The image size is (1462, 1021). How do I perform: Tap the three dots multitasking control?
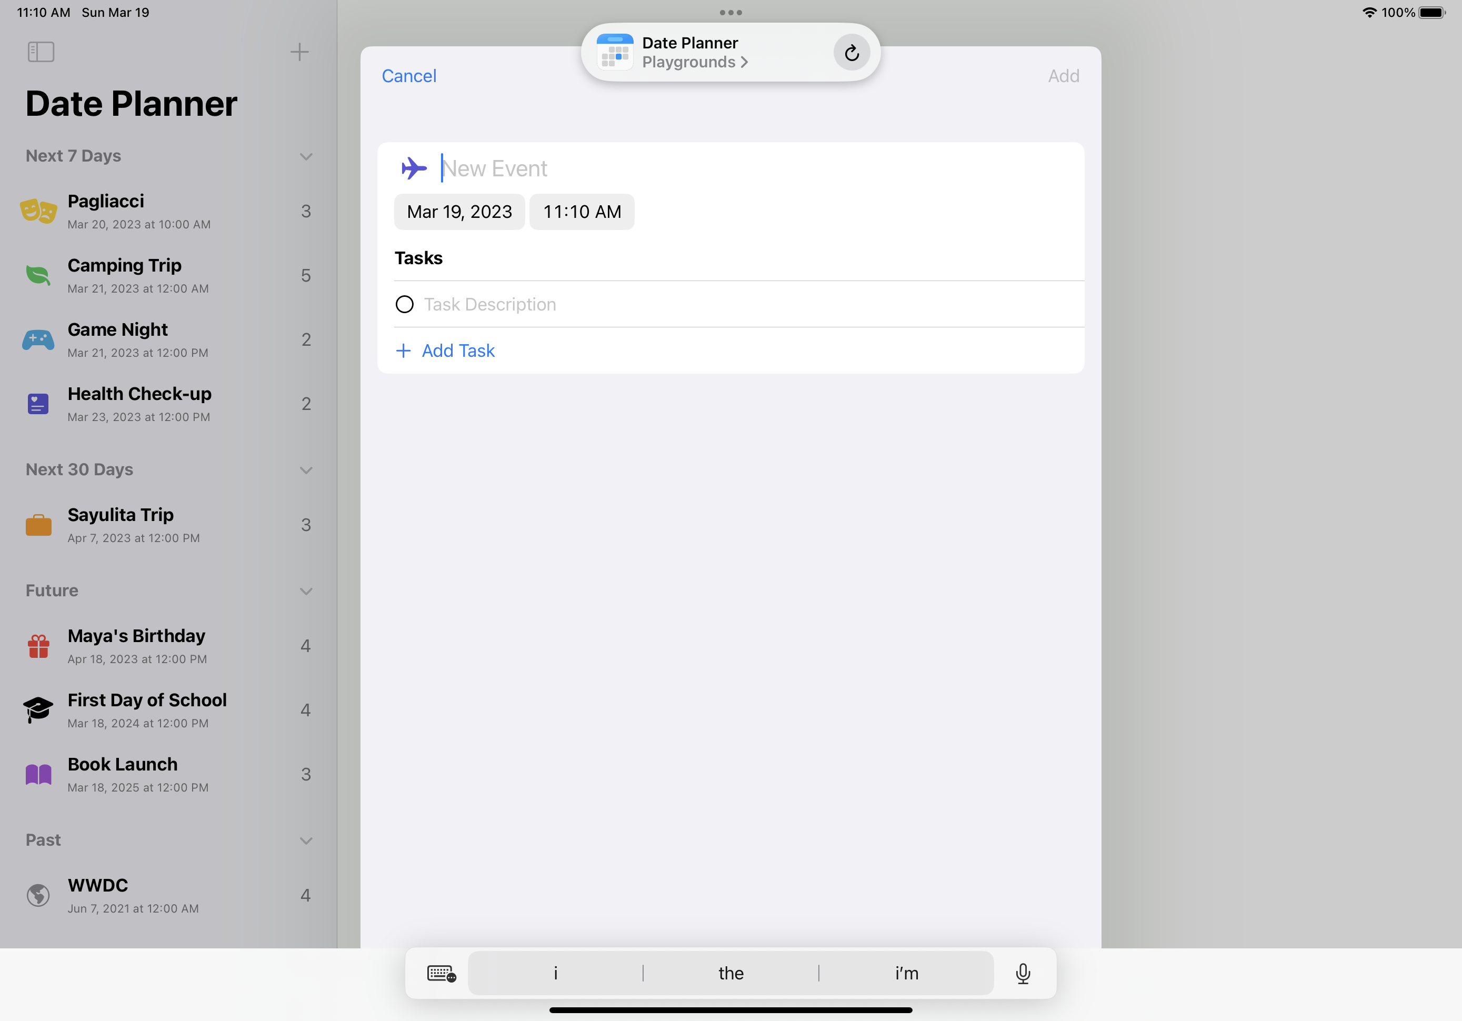(x=730, y=13)
